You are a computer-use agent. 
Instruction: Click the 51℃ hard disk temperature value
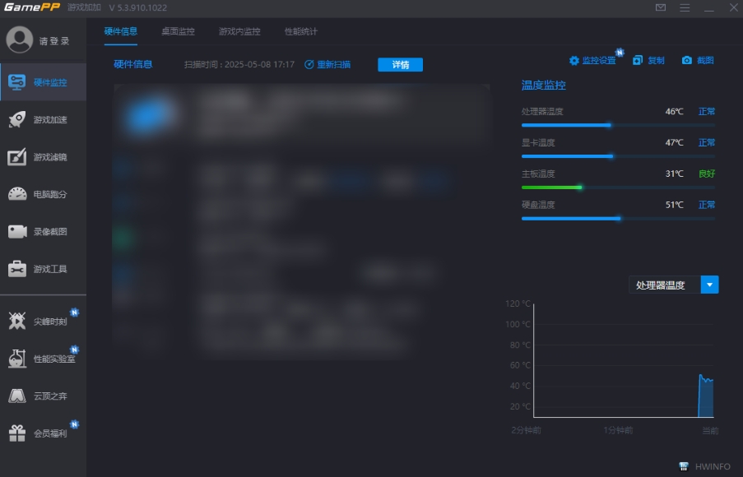[674, 205]
